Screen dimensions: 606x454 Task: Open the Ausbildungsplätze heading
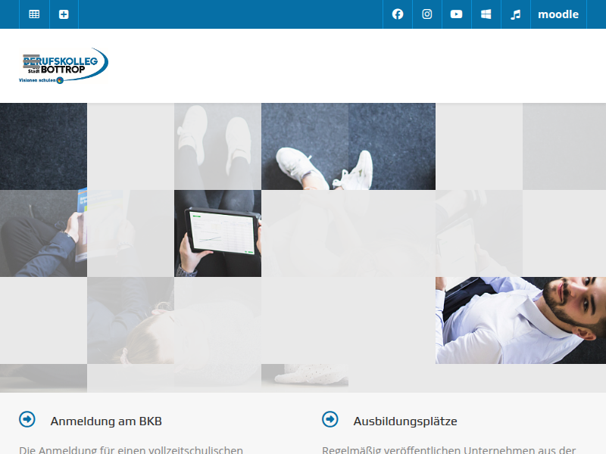pyautogui.click(x=405, y=421)
